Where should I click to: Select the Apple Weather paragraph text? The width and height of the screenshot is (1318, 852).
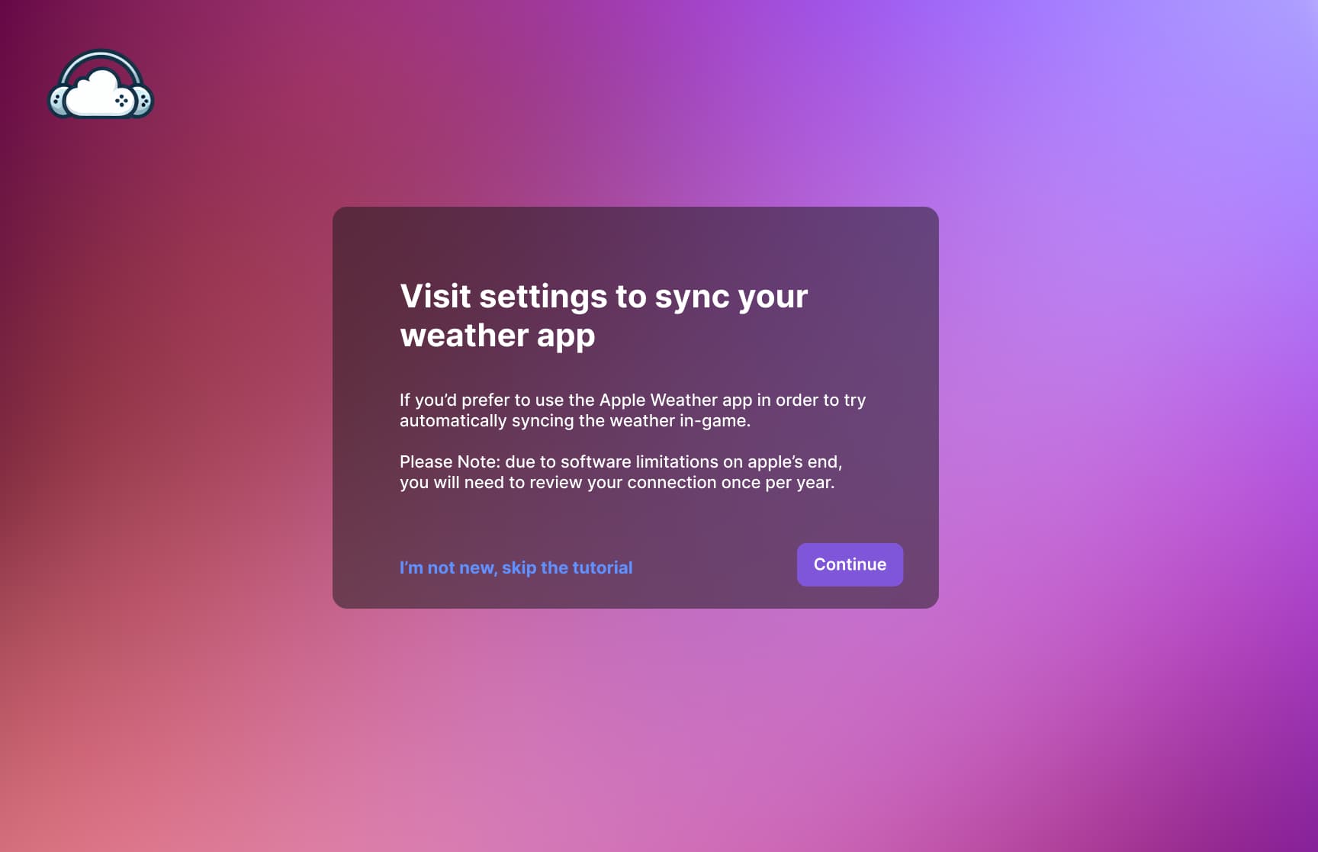point(632,409)
